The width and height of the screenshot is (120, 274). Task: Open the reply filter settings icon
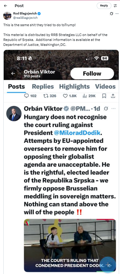click(115, 6)
